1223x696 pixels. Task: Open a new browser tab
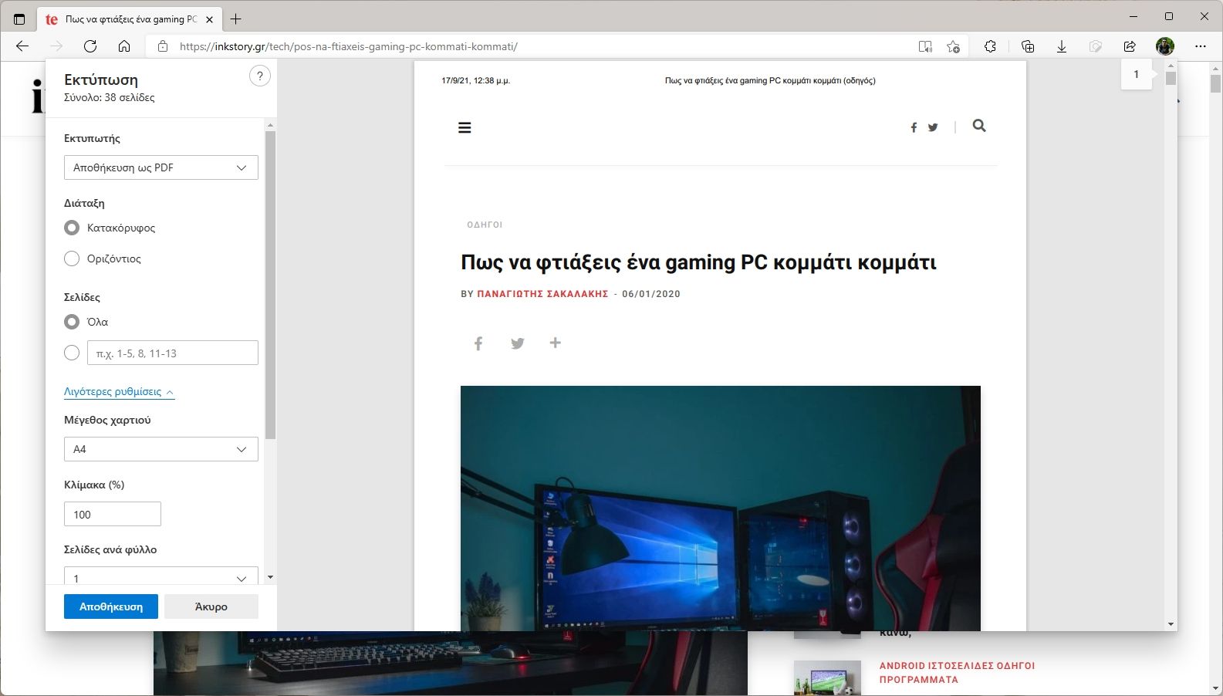[236, 19]
